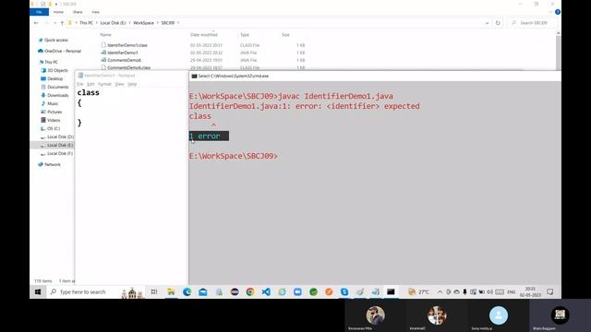591x332 pixels.
Task: Open the address bar history dropdown
Action: (487, 23)
